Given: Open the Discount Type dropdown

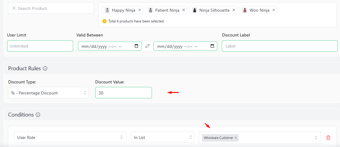Looking at the screenshot, I should 48,93.
